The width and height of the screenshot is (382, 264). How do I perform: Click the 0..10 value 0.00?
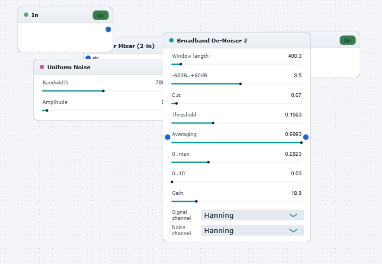pos(296,173)
